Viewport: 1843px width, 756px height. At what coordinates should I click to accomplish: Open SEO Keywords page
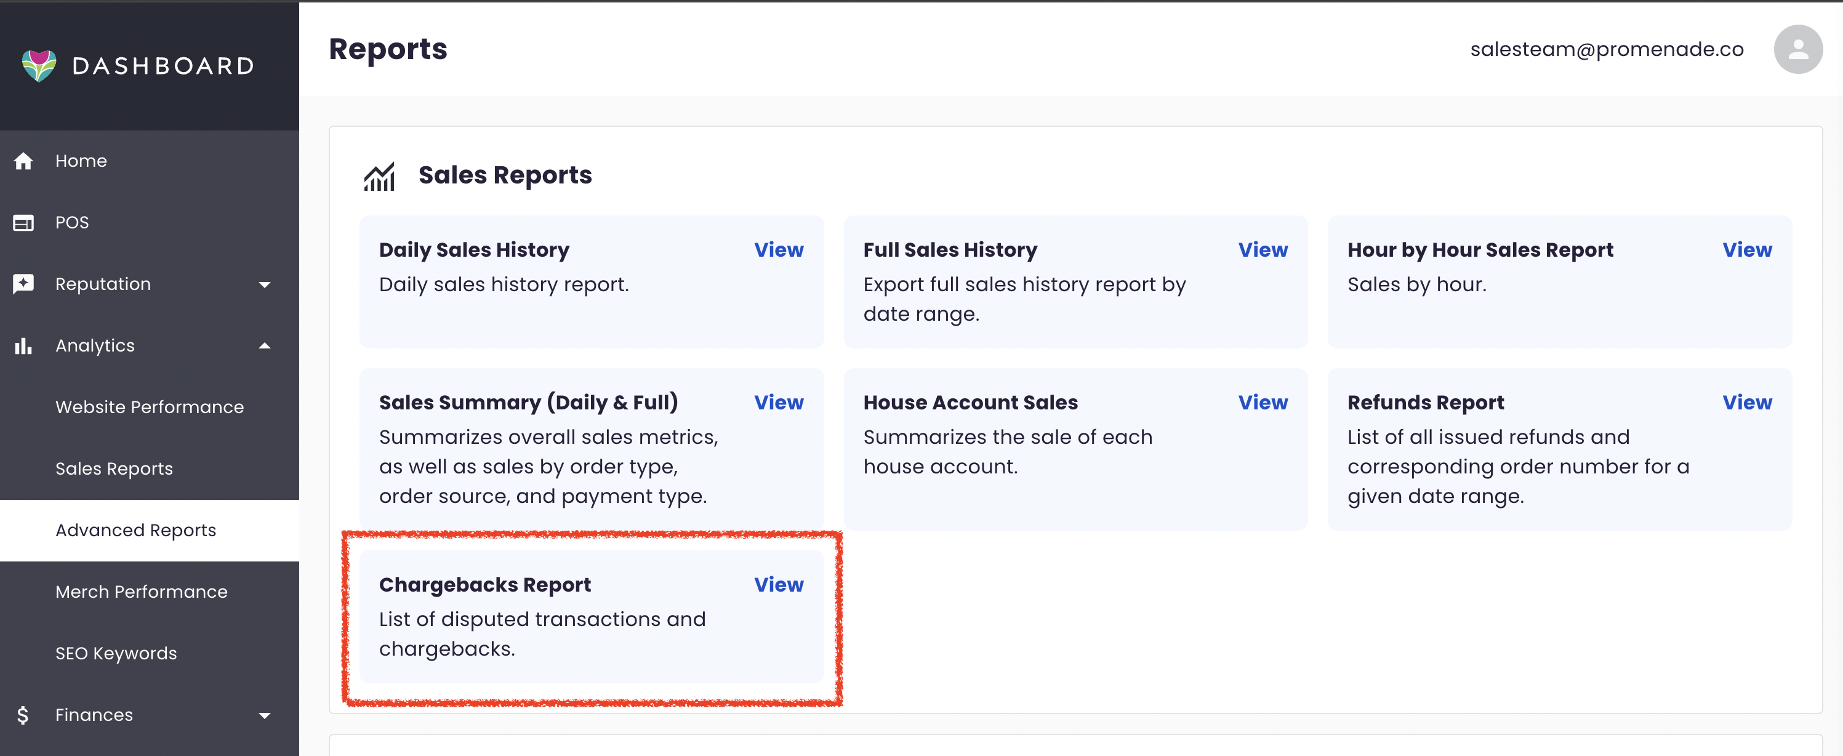(x=150, y=653)
